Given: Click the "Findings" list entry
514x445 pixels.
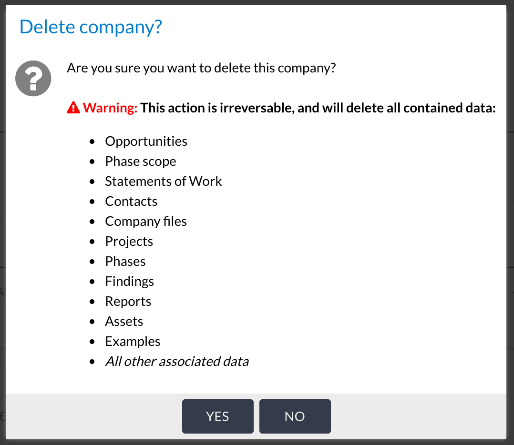Looking at the screenshot, I should point(130,282).
